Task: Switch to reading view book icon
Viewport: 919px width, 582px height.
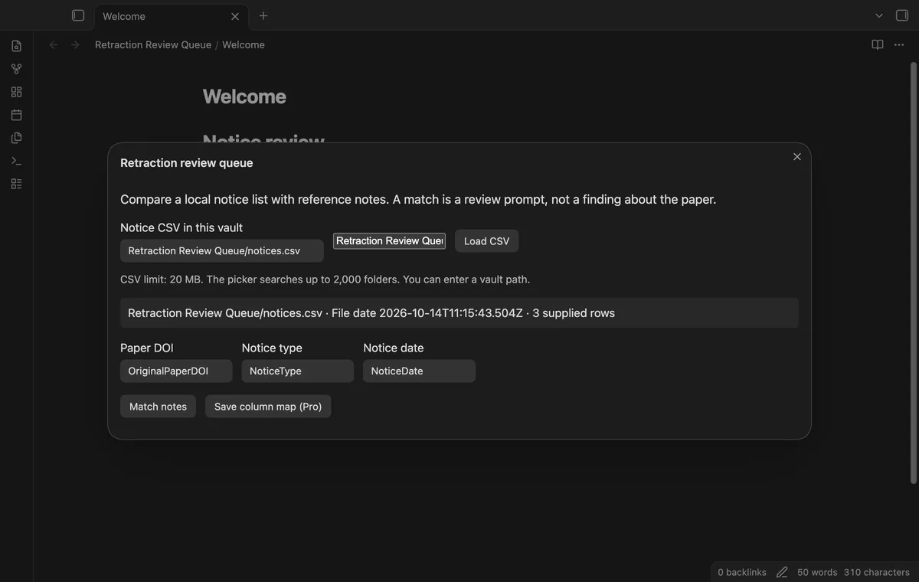Action: (x=878, y=44)
